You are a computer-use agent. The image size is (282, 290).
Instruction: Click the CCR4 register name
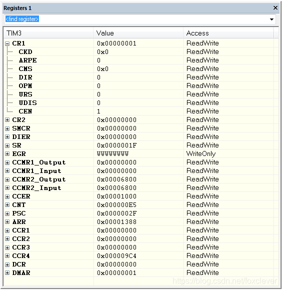[x=21, y=256]
